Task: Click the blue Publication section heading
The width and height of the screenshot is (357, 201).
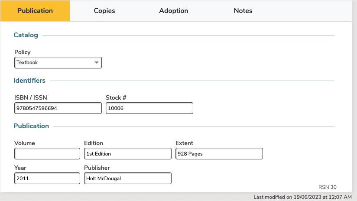Action: click(31, 126)
